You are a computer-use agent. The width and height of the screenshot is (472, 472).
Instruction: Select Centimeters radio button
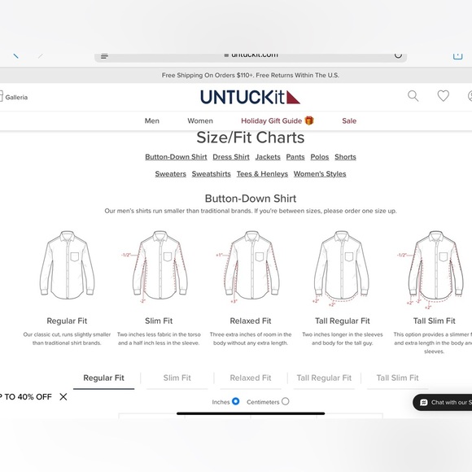coord(286,401)
